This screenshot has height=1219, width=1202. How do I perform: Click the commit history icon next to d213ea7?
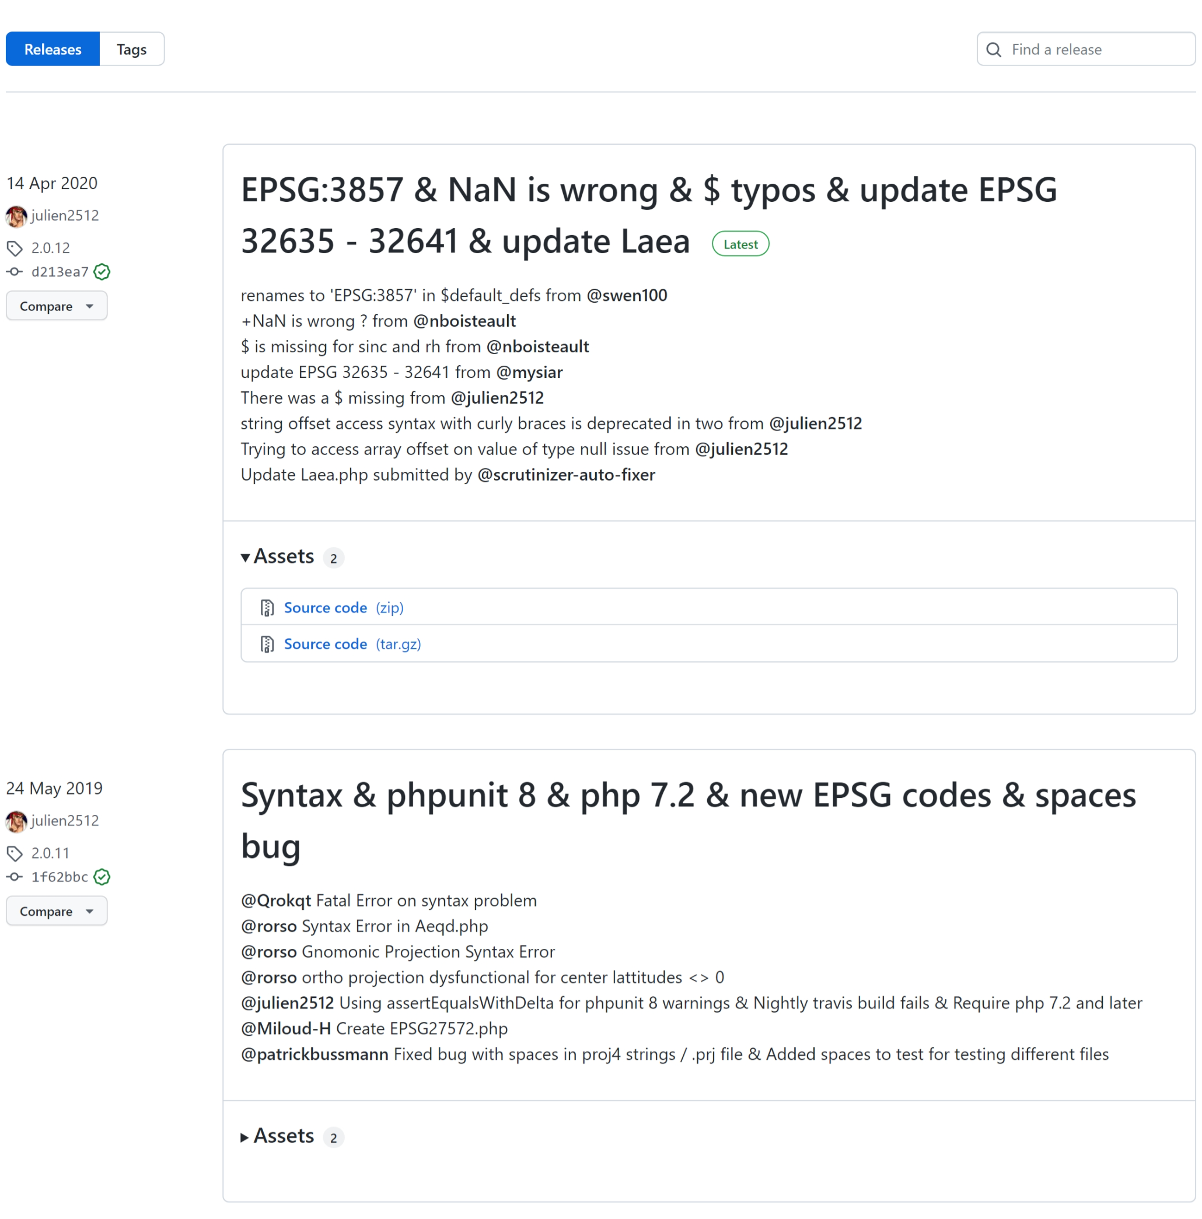15,272
